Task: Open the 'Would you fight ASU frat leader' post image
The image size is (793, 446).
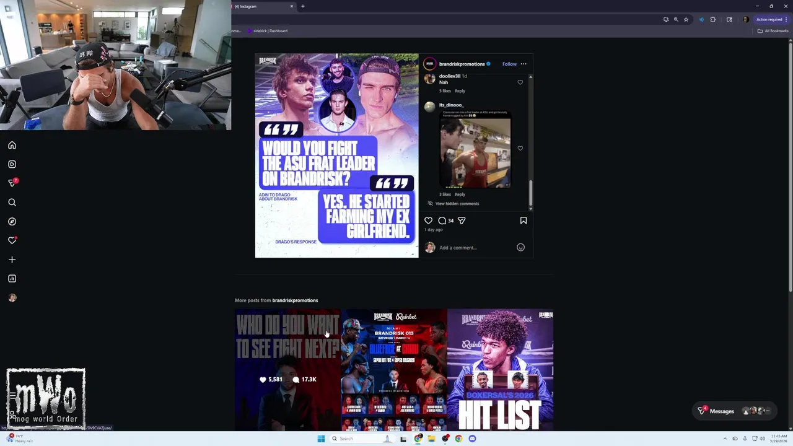Action: pos(337,155)
